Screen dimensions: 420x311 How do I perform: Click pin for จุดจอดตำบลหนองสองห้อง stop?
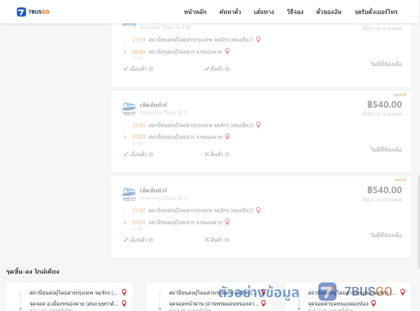coord(374,303)
